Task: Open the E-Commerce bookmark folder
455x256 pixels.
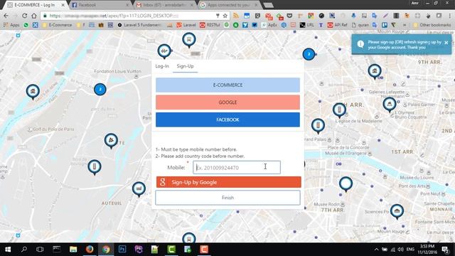Action: pyautogui.click(x=57, y=25)
